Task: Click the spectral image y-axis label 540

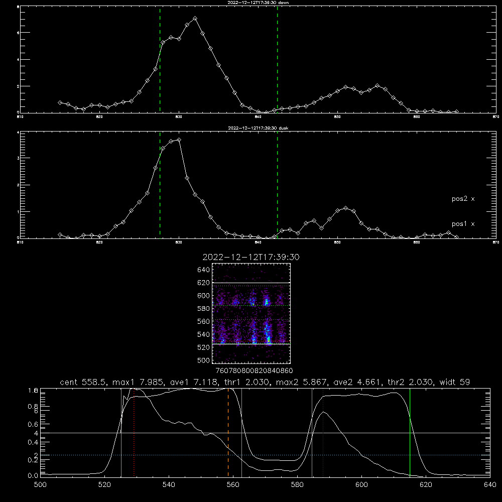Action: (204, 334)
